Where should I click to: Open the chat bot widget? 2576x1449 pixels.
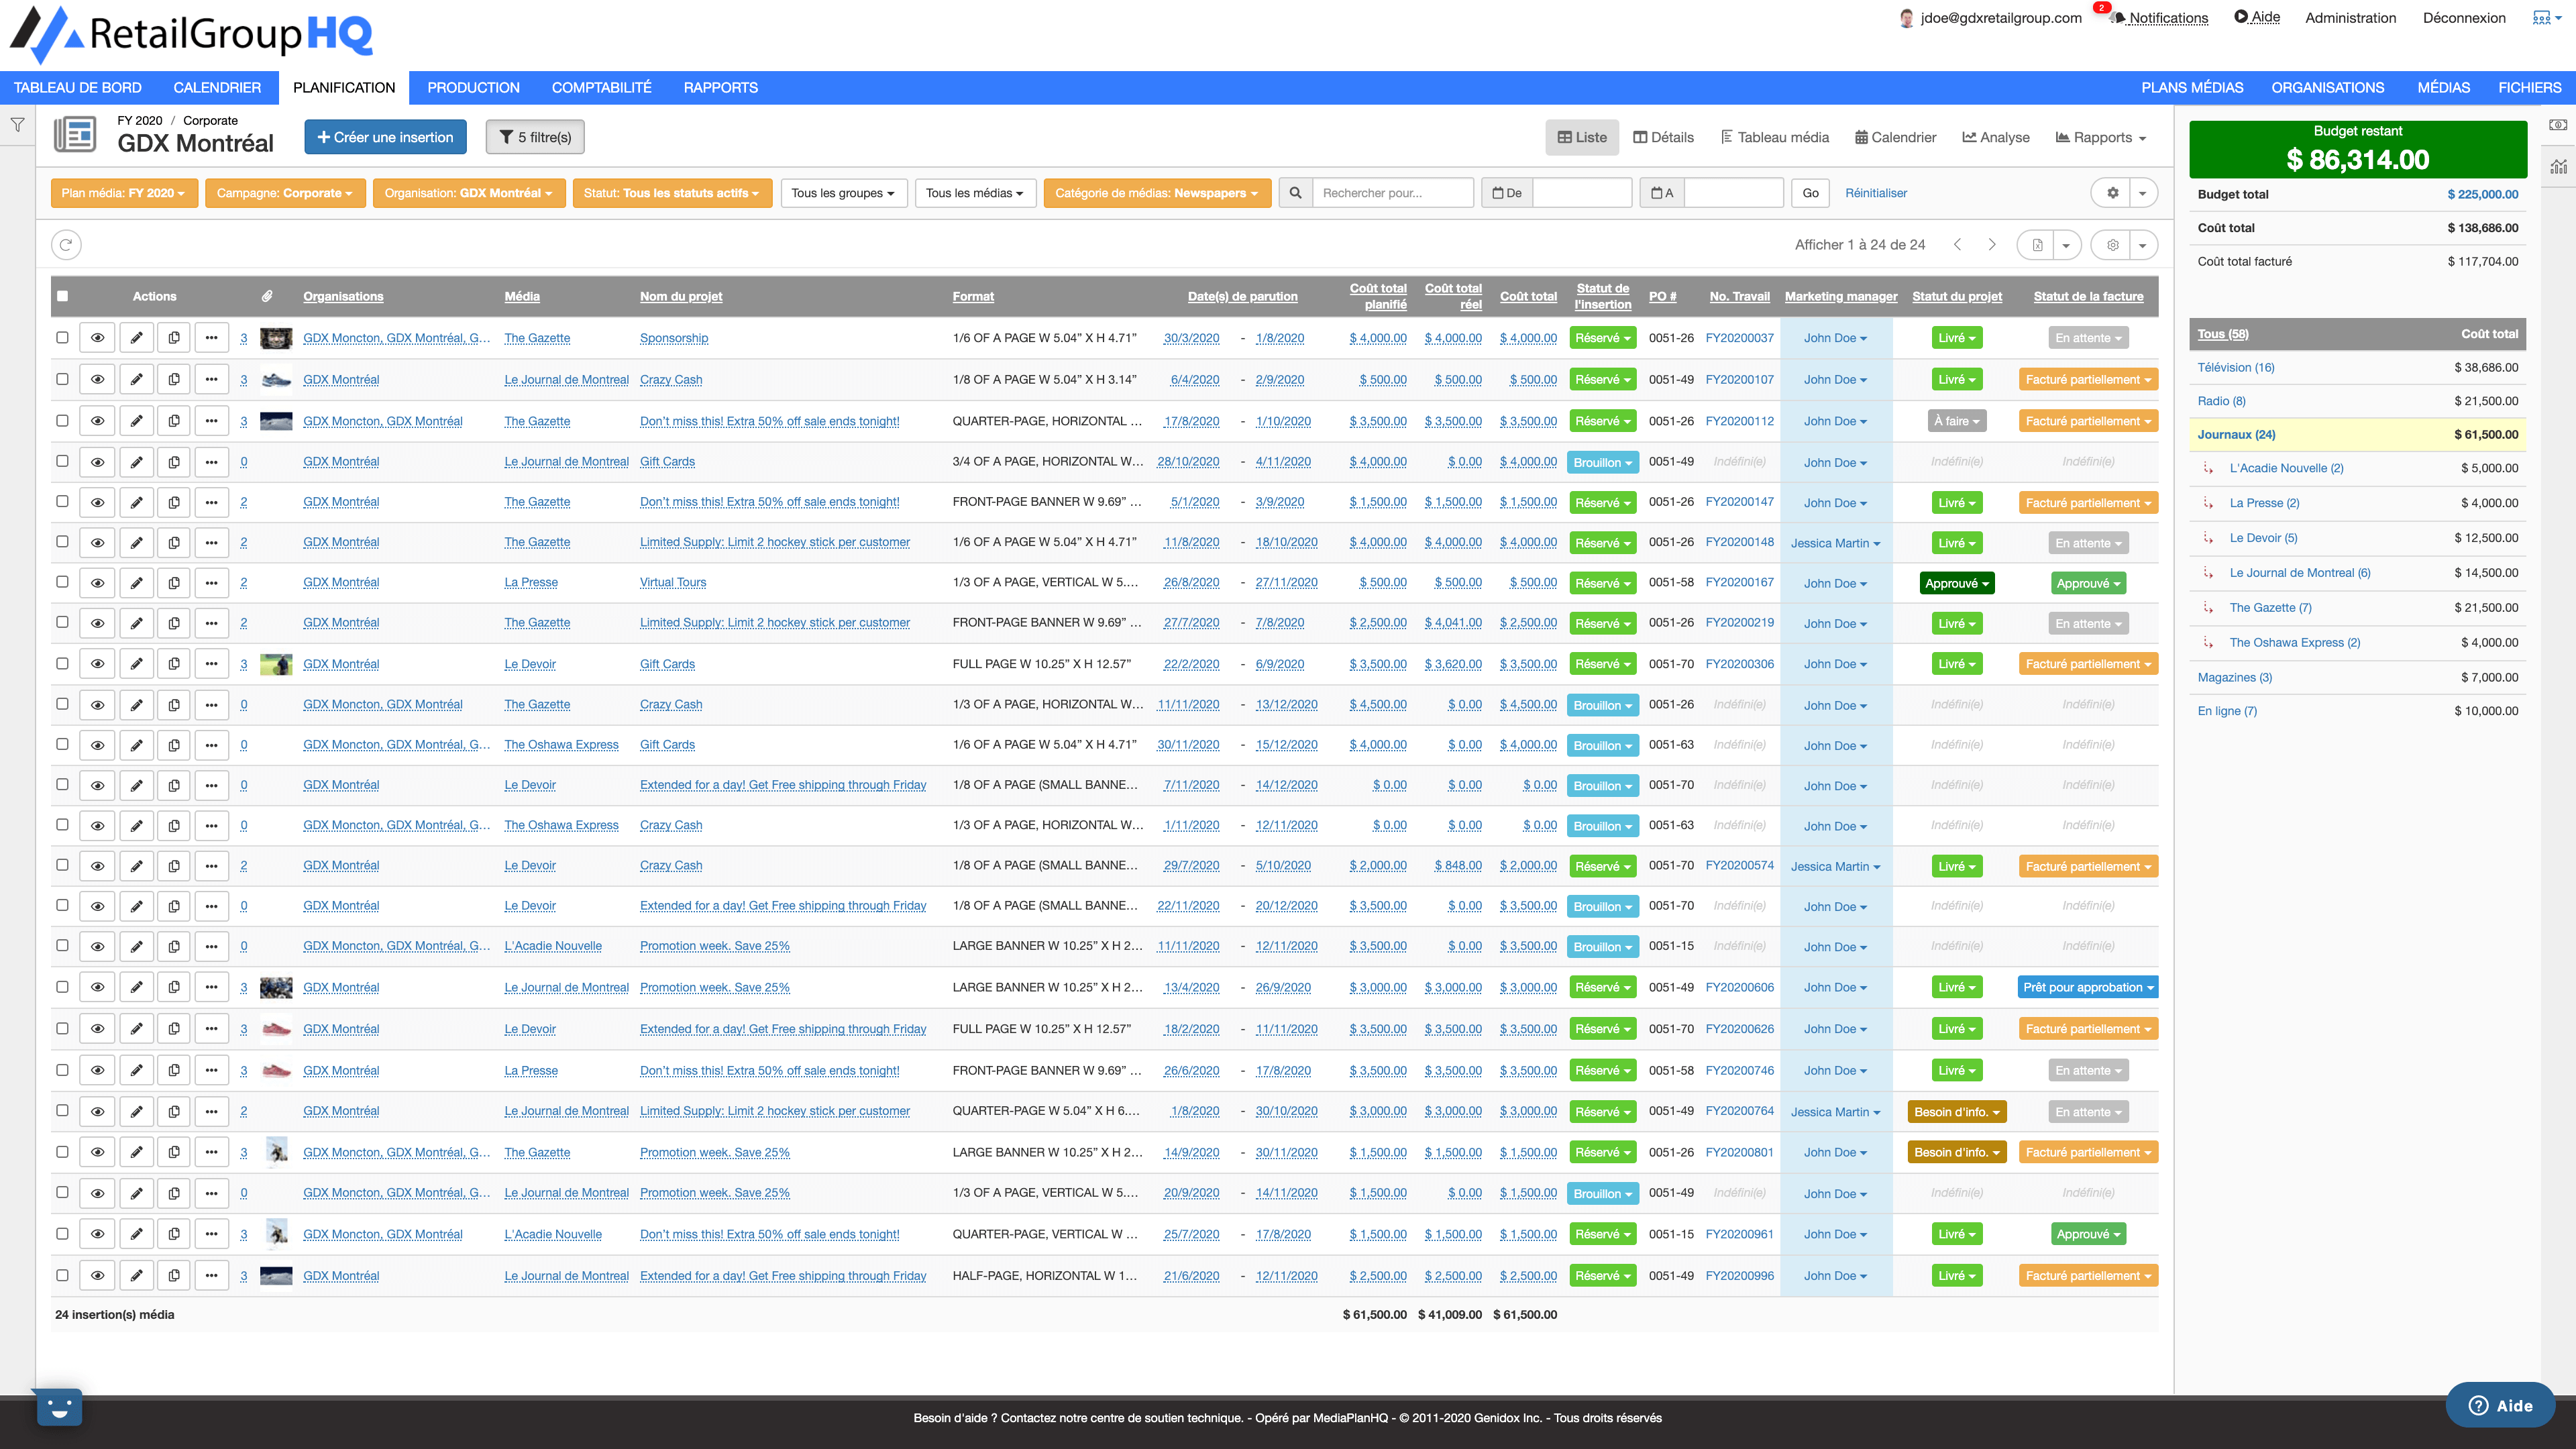point(59,1407)
